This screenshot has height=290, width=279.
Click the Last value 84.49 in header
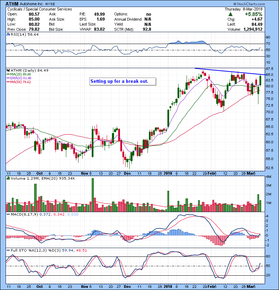(x=257, y=24)
